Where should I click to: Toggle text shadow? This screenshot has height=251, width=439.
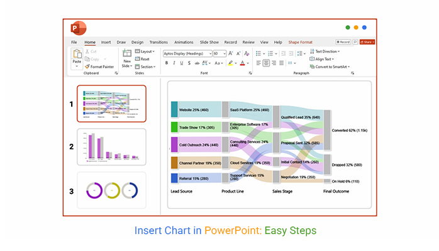189,63
